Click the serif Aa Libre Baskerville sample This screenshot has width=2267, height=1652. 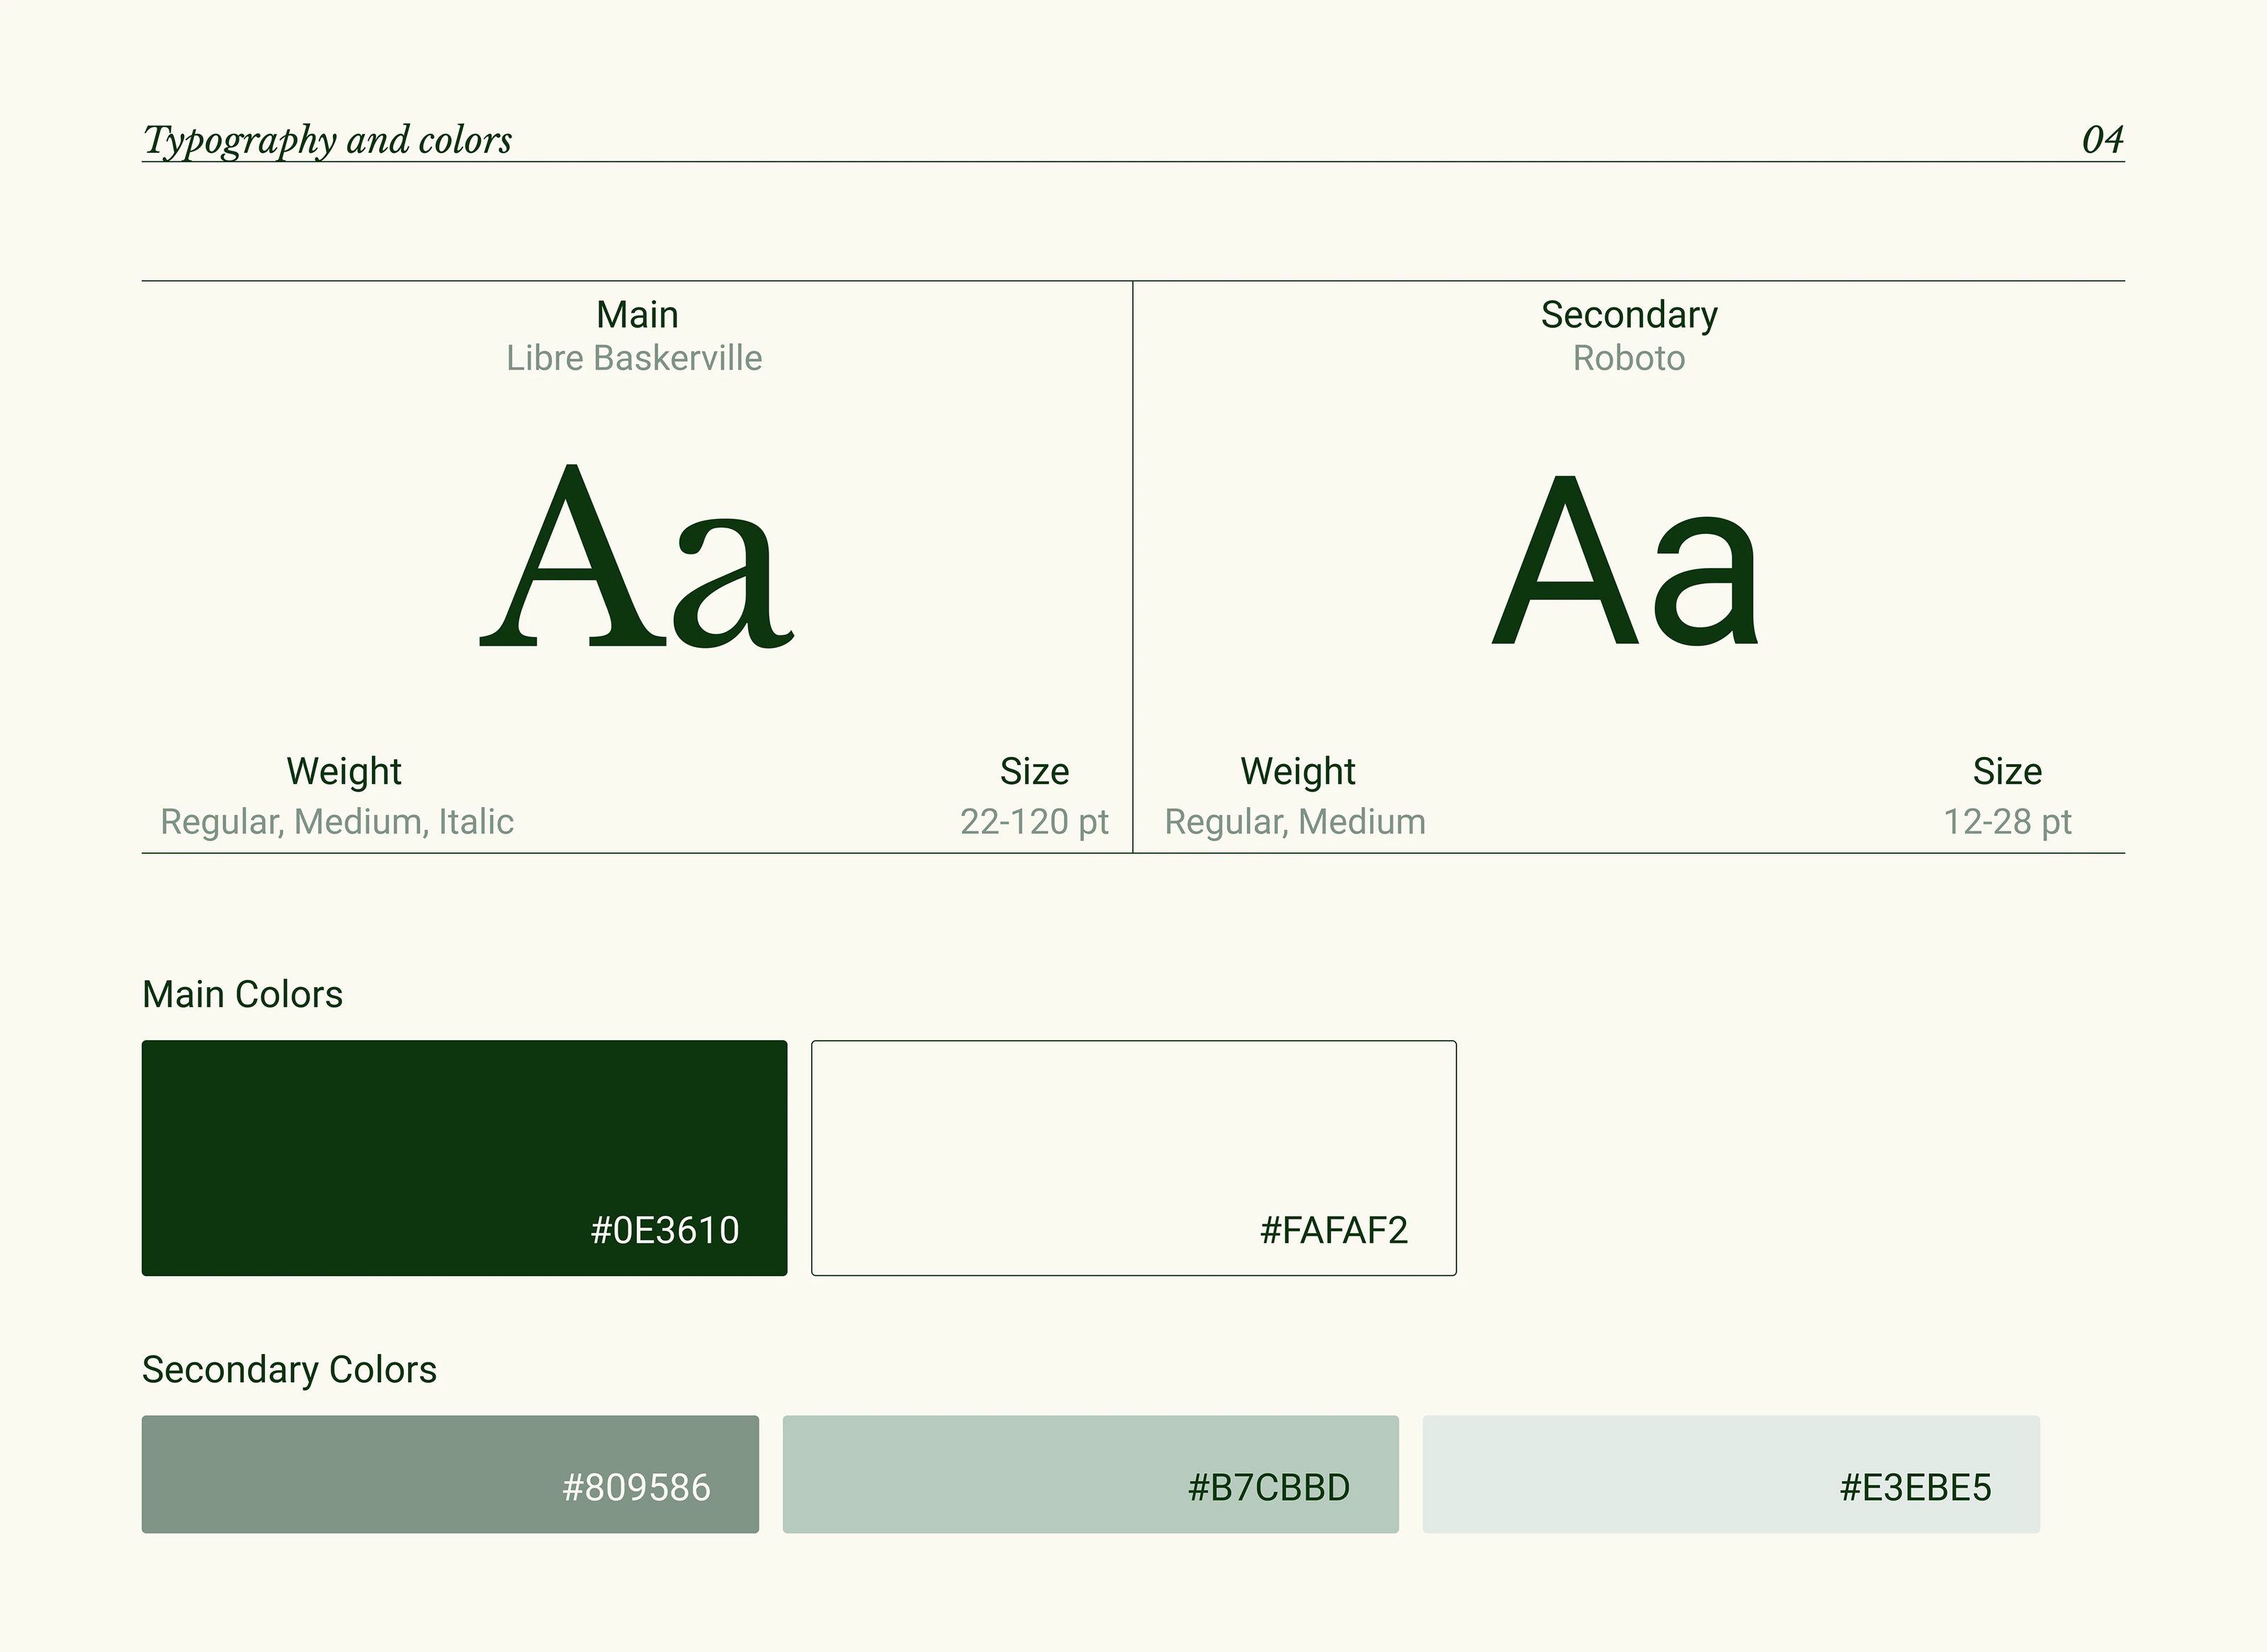click(636, 556)
